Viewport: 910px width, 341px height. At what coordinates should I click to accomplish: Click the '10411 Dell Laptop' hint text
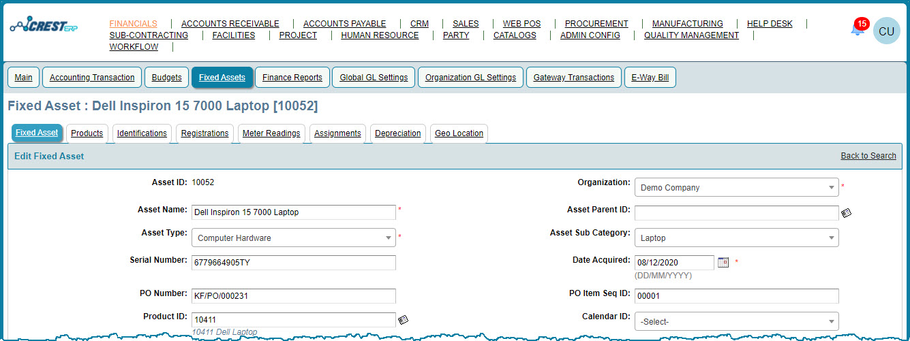[x=225, y=332]
